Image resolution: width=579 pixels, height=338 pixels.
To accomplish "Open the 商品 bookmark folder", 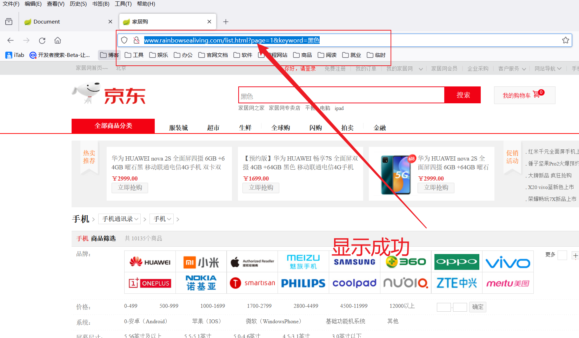I will tap(302, 55).
